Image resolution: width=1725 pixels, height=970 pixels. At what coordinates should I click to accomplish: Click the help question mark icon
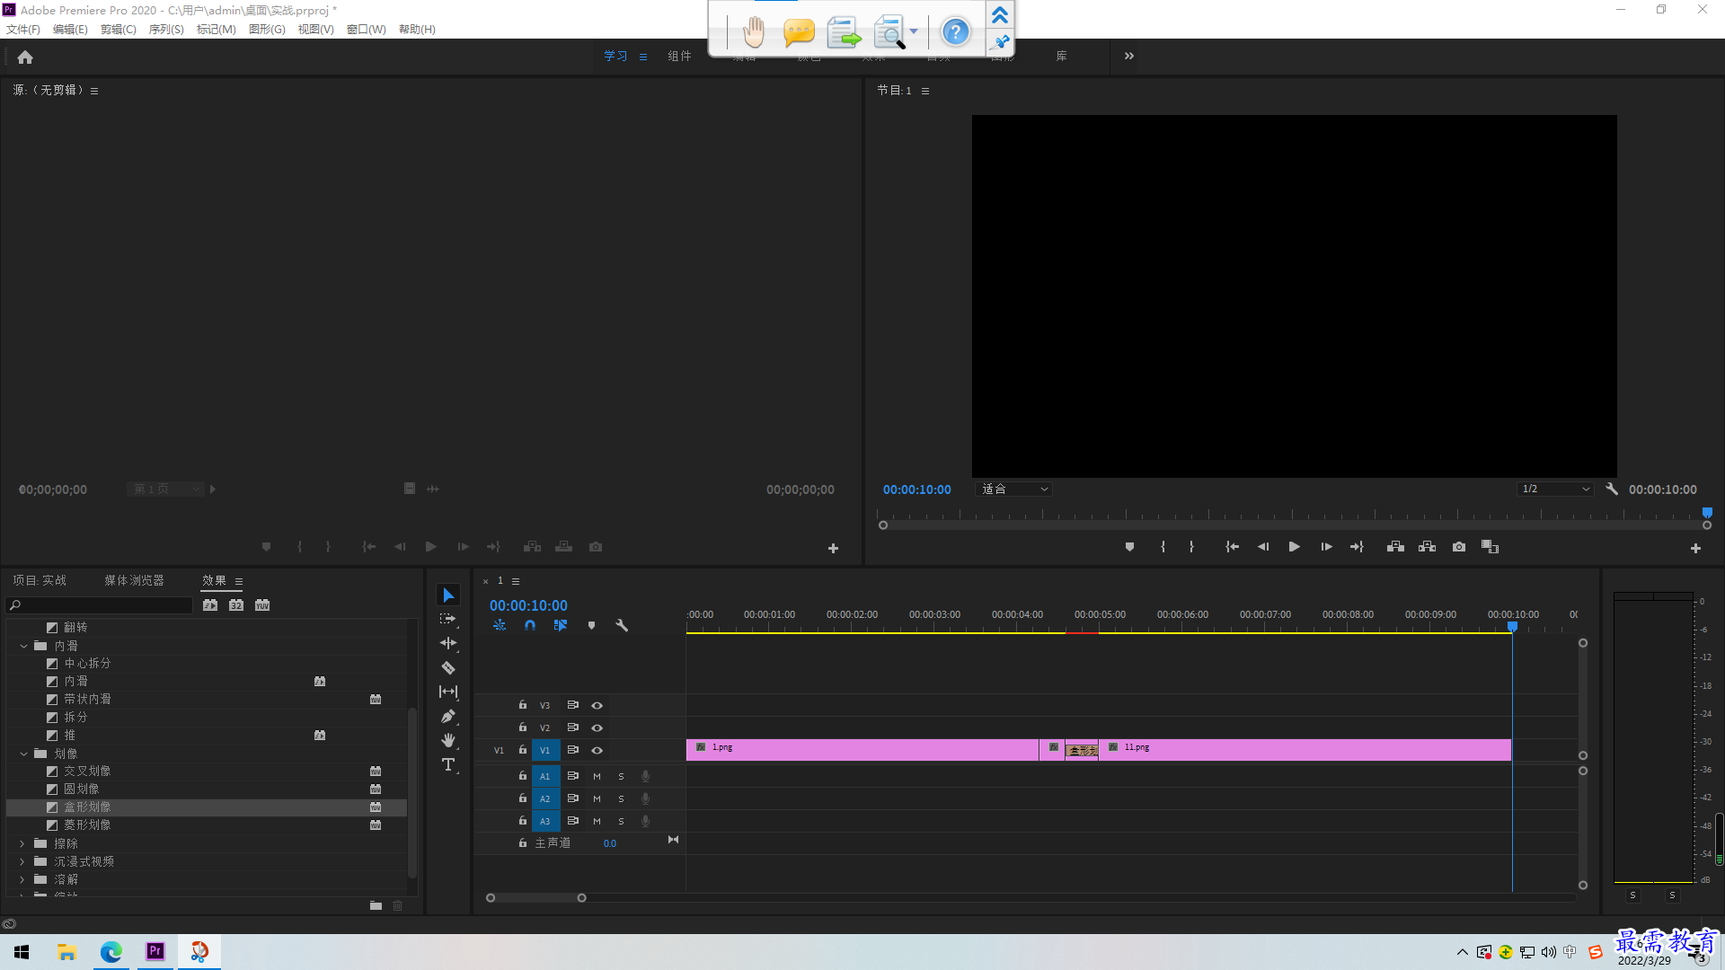pos(955,32)
